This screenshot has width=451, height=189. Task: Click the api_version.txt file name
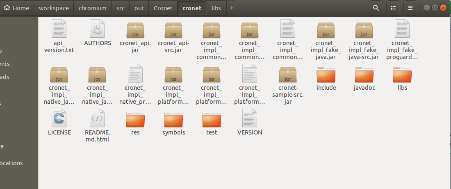pyautogui.click(x=59, y=47)
